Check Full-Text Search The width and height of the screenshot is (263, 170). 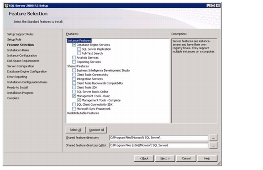(79, 53)
